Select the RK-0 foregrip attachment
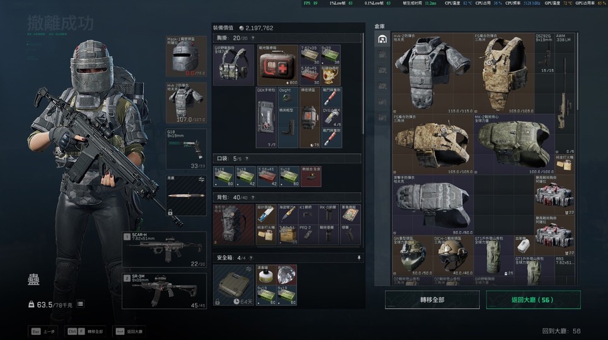The width and height of the screenshot is (608, 340). point(330,214)
